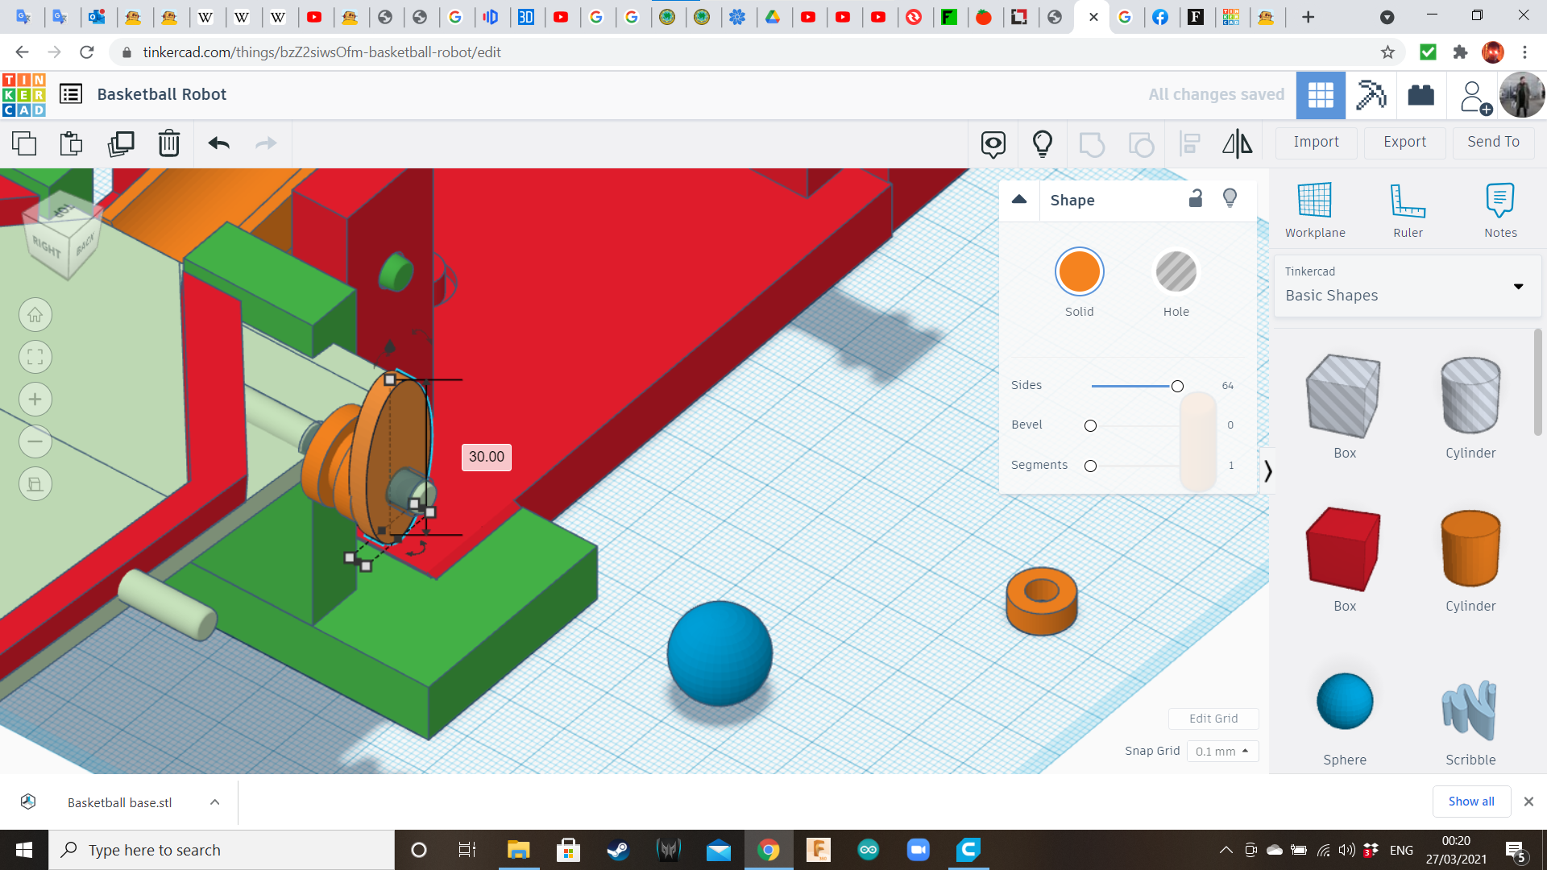Viewport: 1547px width, 870px height.
Task: Click the Undo arrow
Action: tap(218, 143)
